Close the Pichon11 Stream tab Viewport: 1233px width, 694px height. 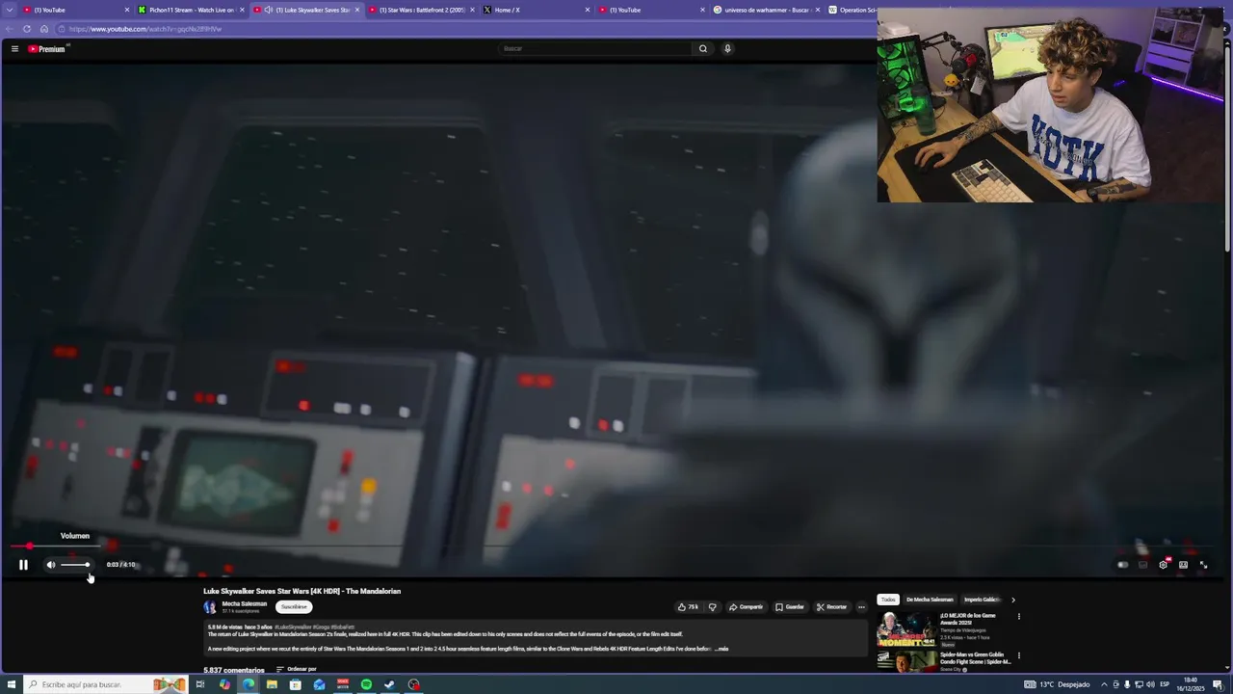pyautogui.click(x=242, y=10)
